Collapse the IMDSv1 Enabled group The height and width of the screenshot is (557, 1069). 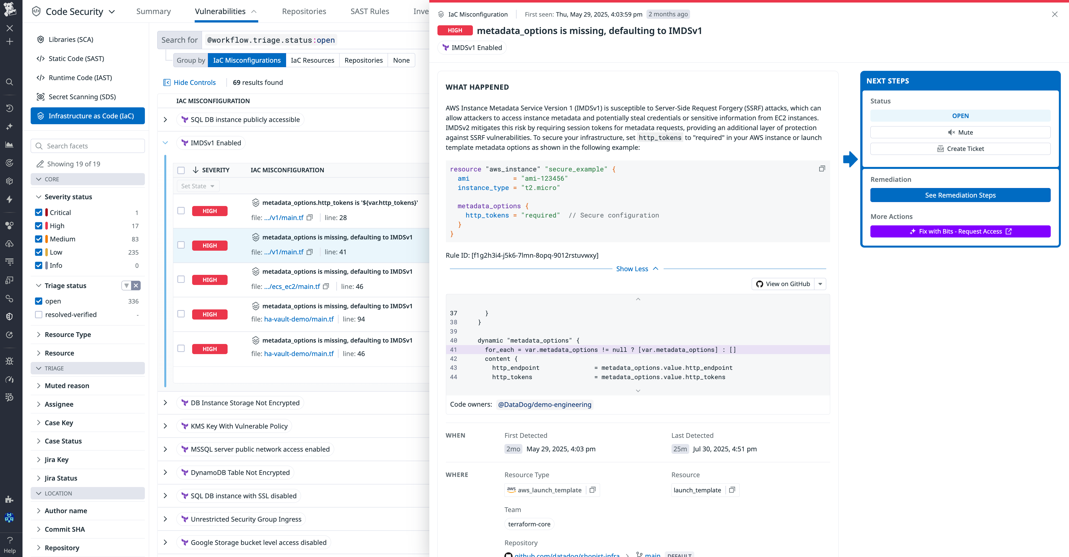pos(166,142)
